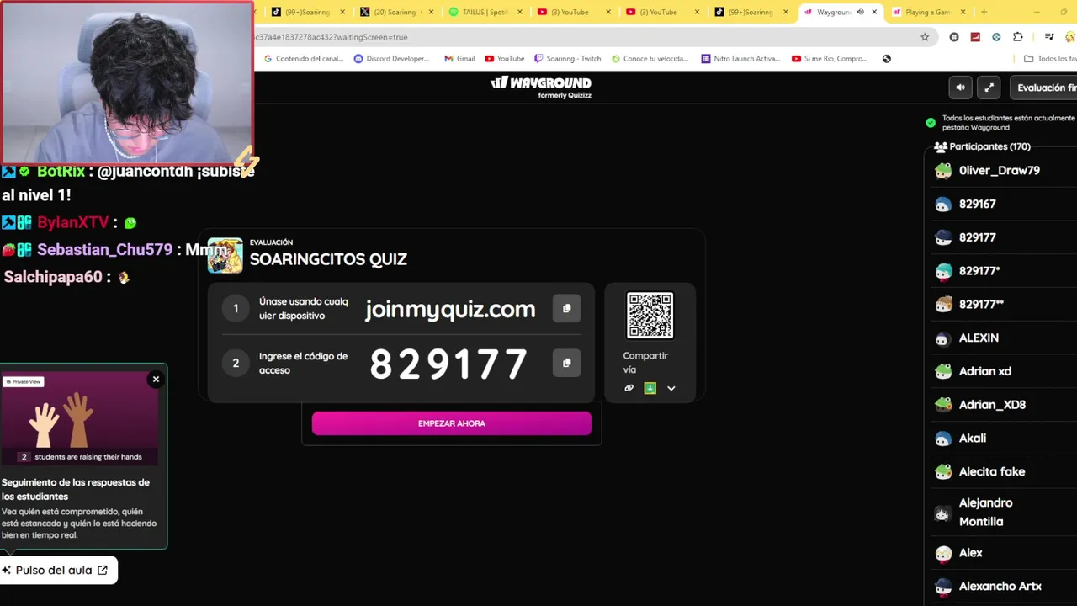The height and width of the screenshot is (606, 1077).
Task: Click the Wayground logo
Action: click(x=541, y=86)
